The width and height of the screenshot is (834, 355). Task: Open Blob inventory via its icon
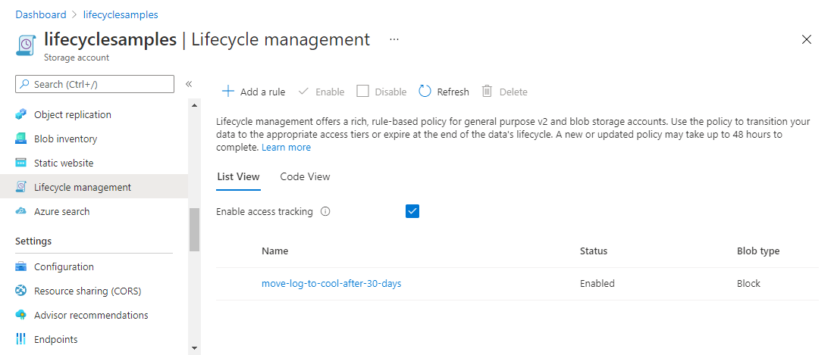click(21, 139)
